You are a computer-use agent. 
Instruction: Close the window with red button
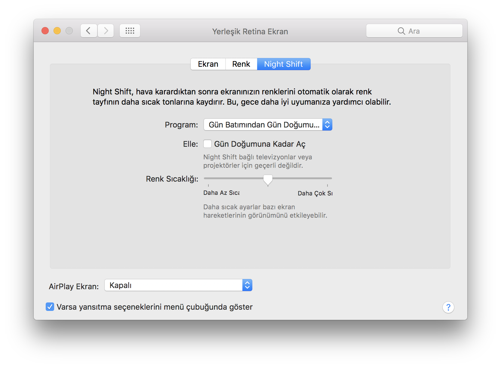coord(45,31)
